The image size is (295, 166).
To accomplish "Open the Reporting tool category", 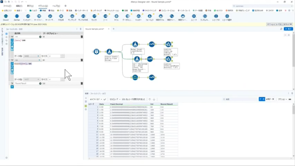I will (96, 11).
